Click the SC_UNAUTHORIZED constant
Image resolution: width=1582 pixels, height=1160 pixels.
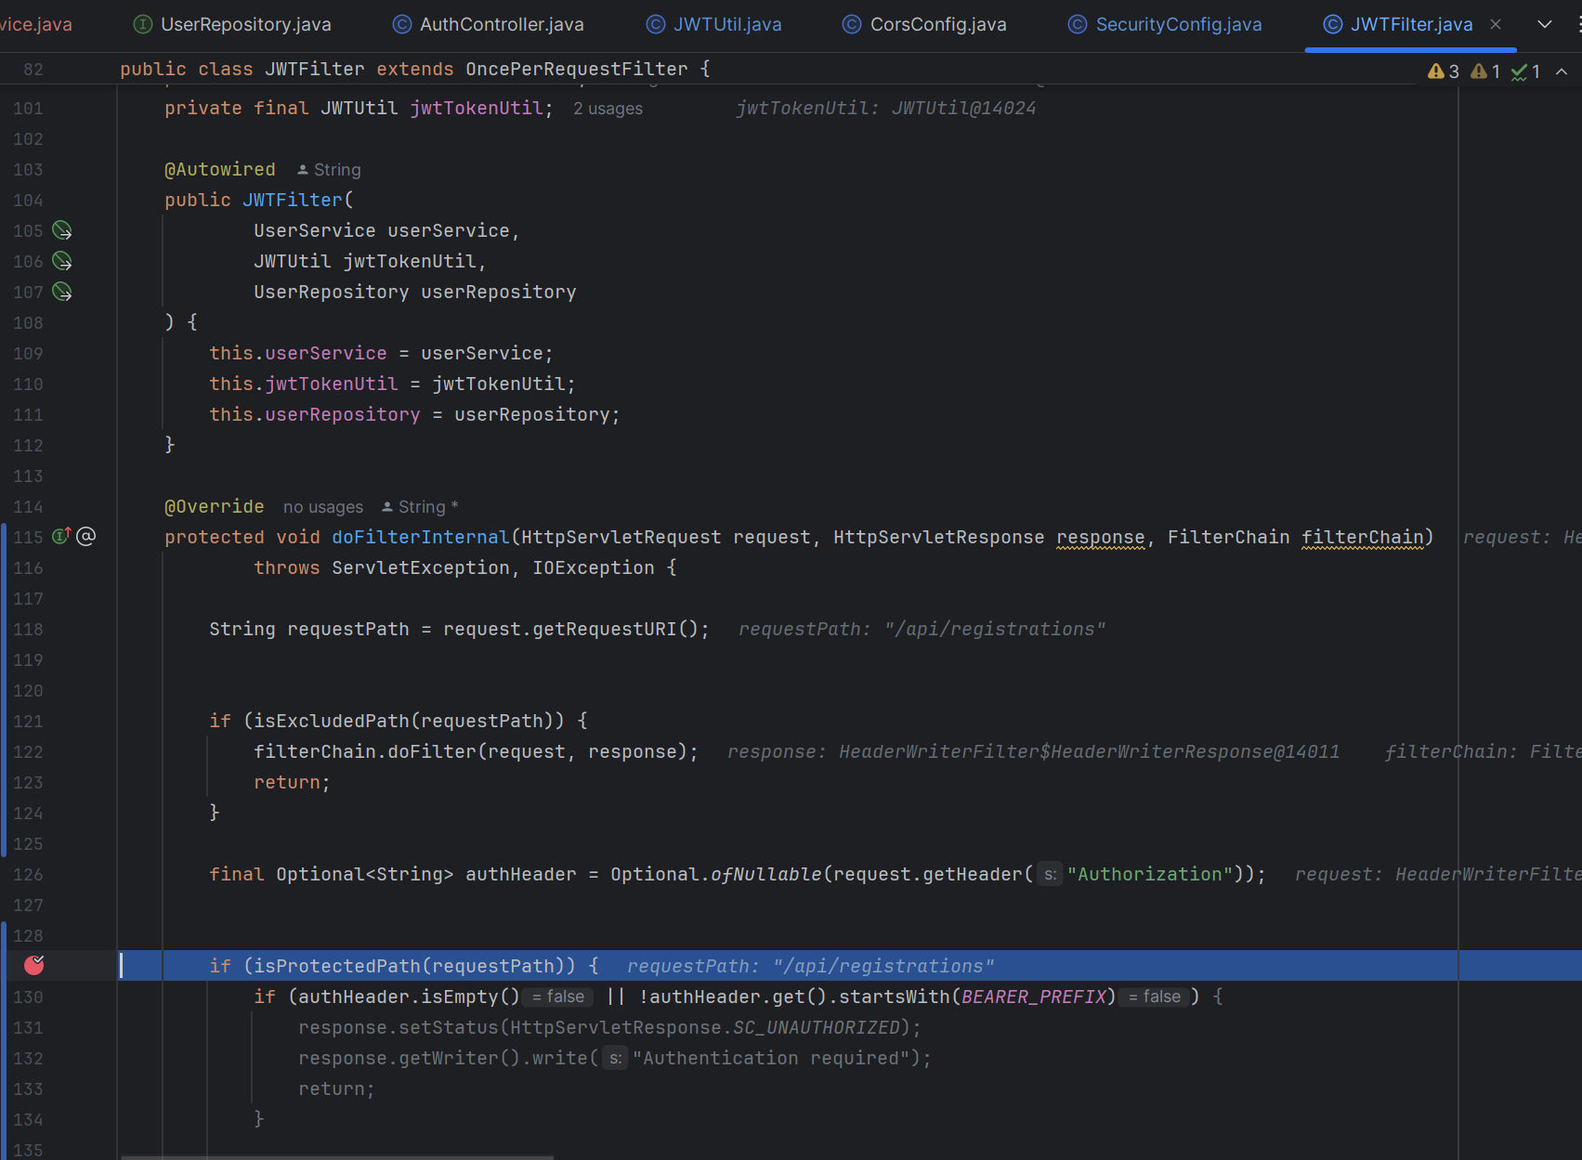coord(817,1027)
